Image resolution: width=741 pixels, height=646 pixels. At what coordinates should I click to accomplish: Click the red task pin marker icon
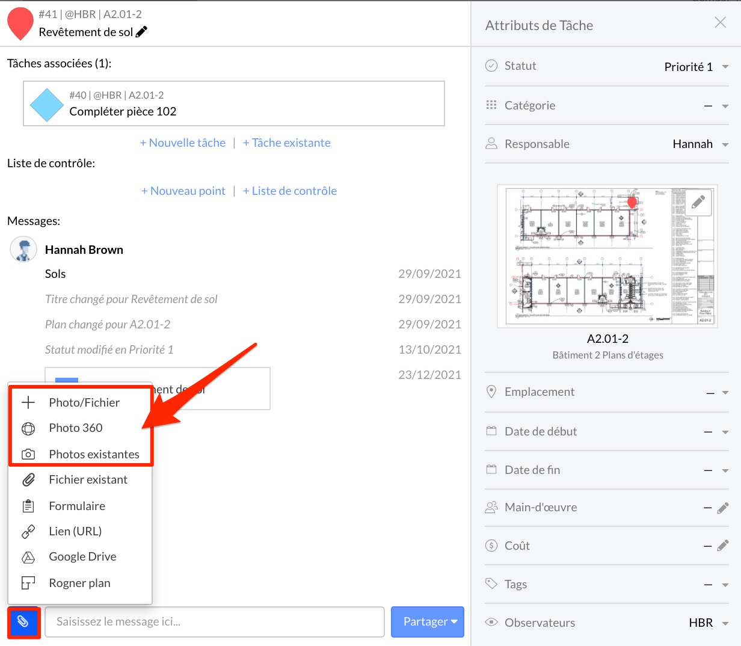click(x=20, y=23)
